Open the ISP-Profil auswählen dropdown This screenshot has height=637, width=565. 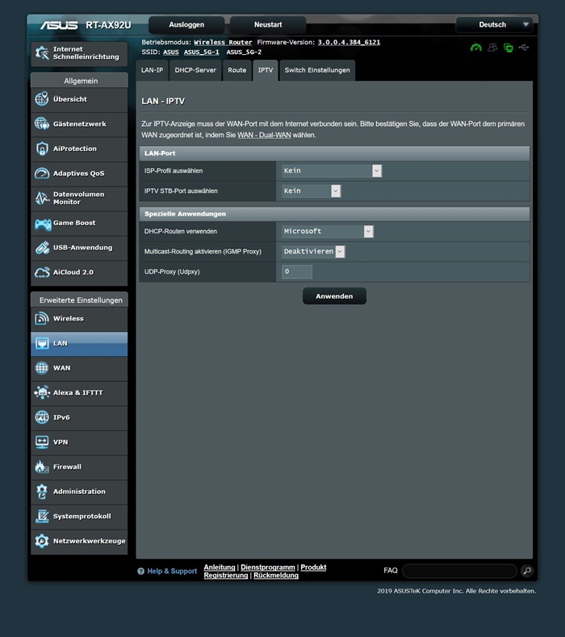(x=332, y=170)
